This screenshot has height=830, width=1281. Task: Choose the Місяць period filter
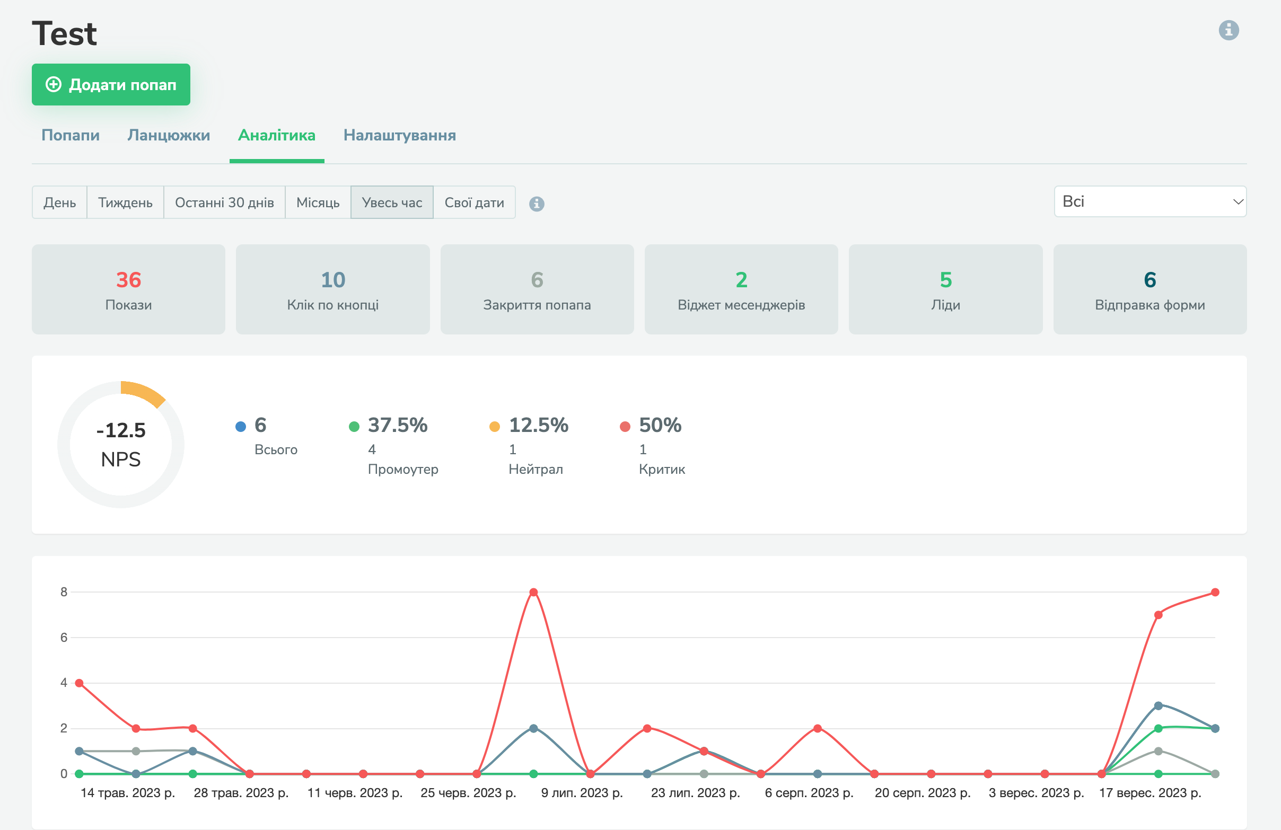[318, 202]
